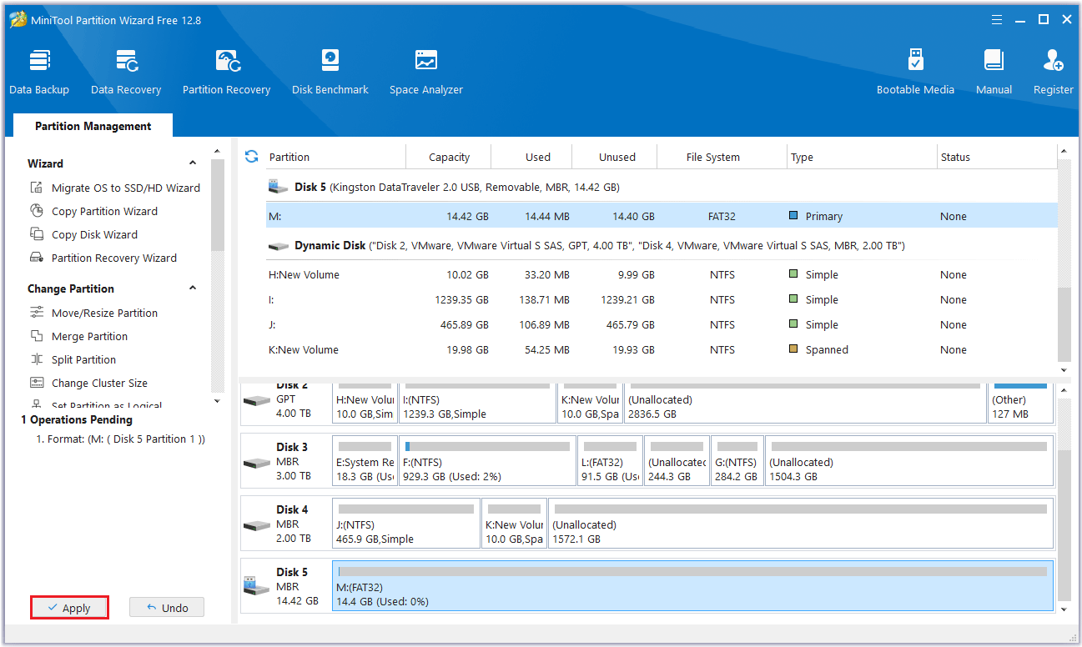This screenshot has height=647, width=1082.
Task: Apply the pending operations
Action: (69, 608)
